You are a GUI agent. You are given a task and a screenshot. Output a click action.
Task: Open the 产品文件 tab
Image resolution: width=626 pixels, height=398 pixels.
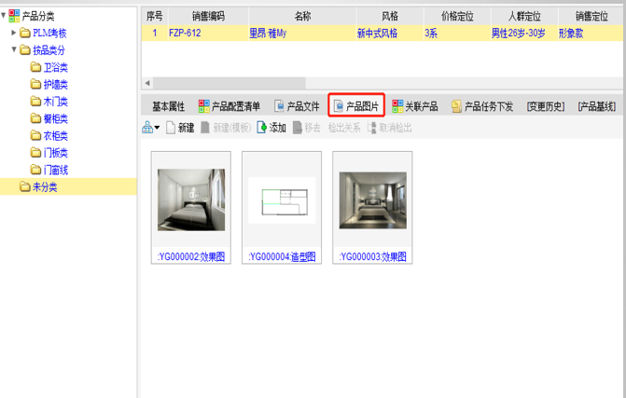(297, 106)
